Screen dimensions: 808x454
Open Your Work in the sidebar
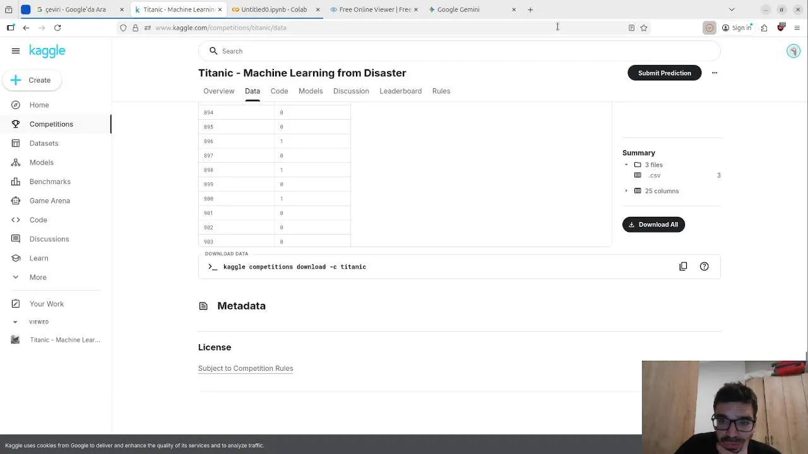47,304
